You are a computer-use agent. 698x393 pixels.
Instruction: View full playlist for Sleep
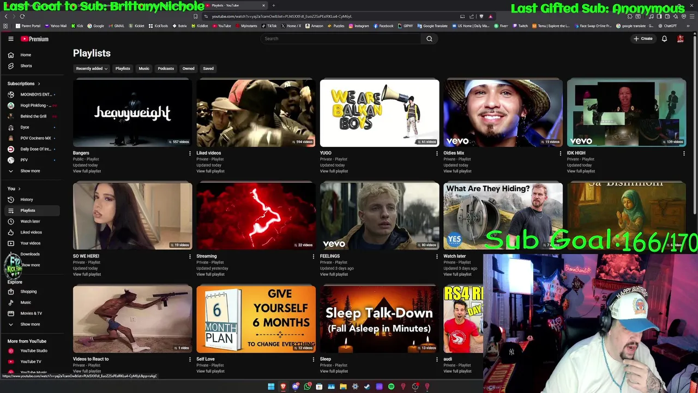coord(334,371)
